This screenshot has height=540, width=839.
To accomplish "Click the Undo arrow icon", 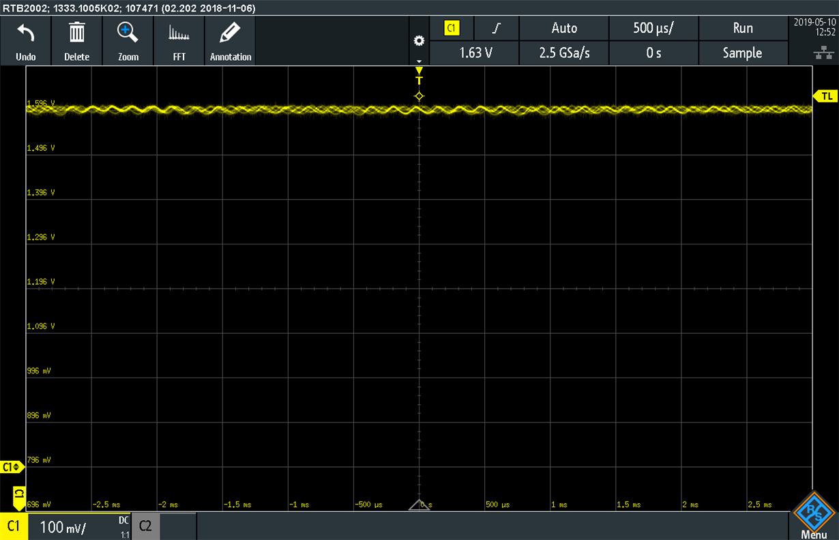I will [25, 33].
